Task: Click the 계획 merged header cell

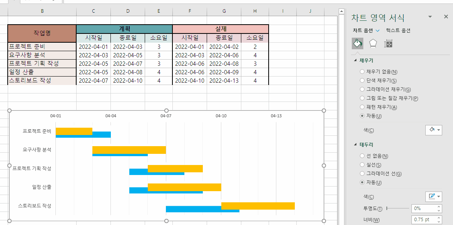Action: point(125,29)
